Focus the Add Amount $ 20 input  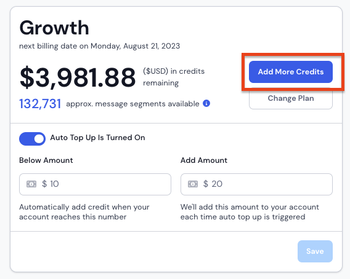tap(256, 184)
